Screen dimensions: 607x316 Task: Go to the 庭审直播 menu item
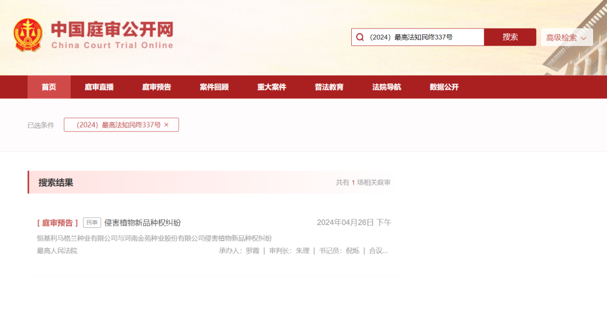pos(99,87)
